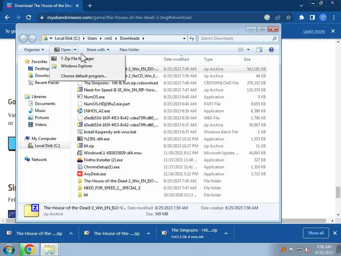The image size is (341, 256).
Task: Click Local Disk (C:) in breadcrumb
Action: pyautogui.click(x=67, y=38)
